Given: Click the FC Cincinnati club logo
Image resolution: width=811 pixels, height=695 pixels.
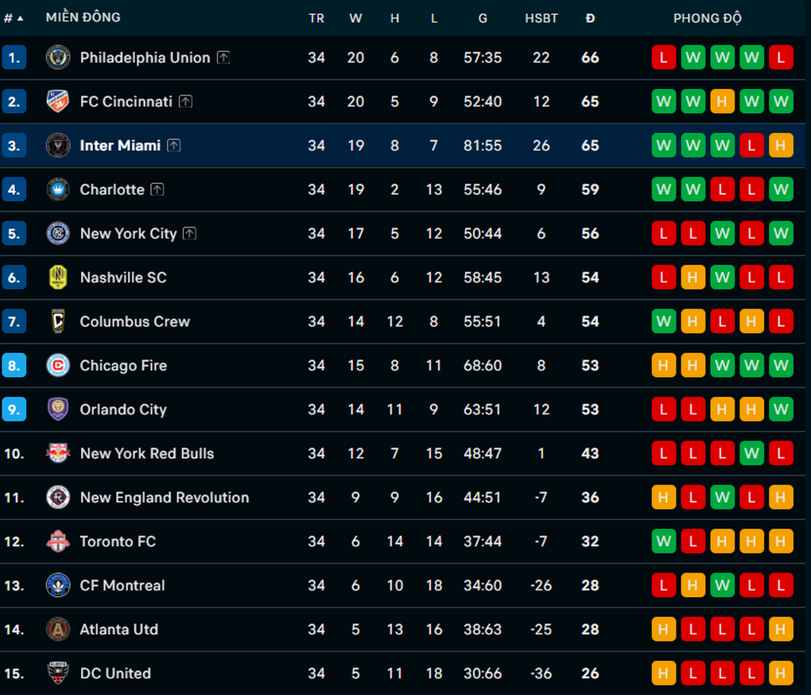Looking at the screenshot, I should pos(58,102).
